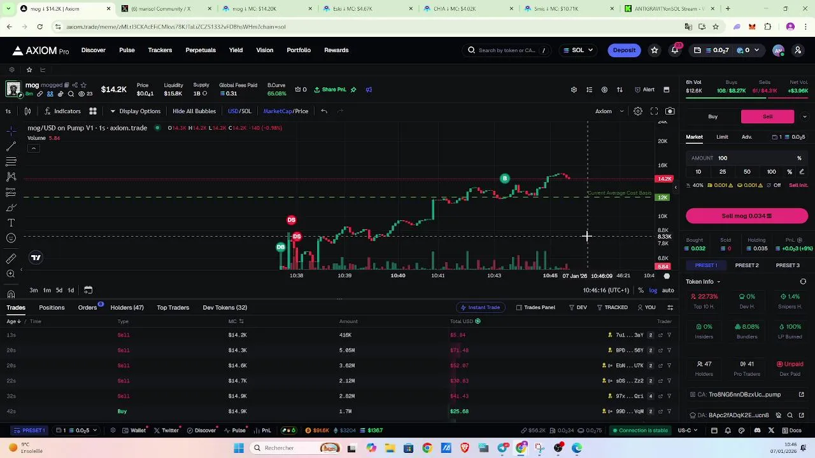Undo the last chart action
Image resolution: width=815 pixels, height=458 pixels.
point(324,111)
